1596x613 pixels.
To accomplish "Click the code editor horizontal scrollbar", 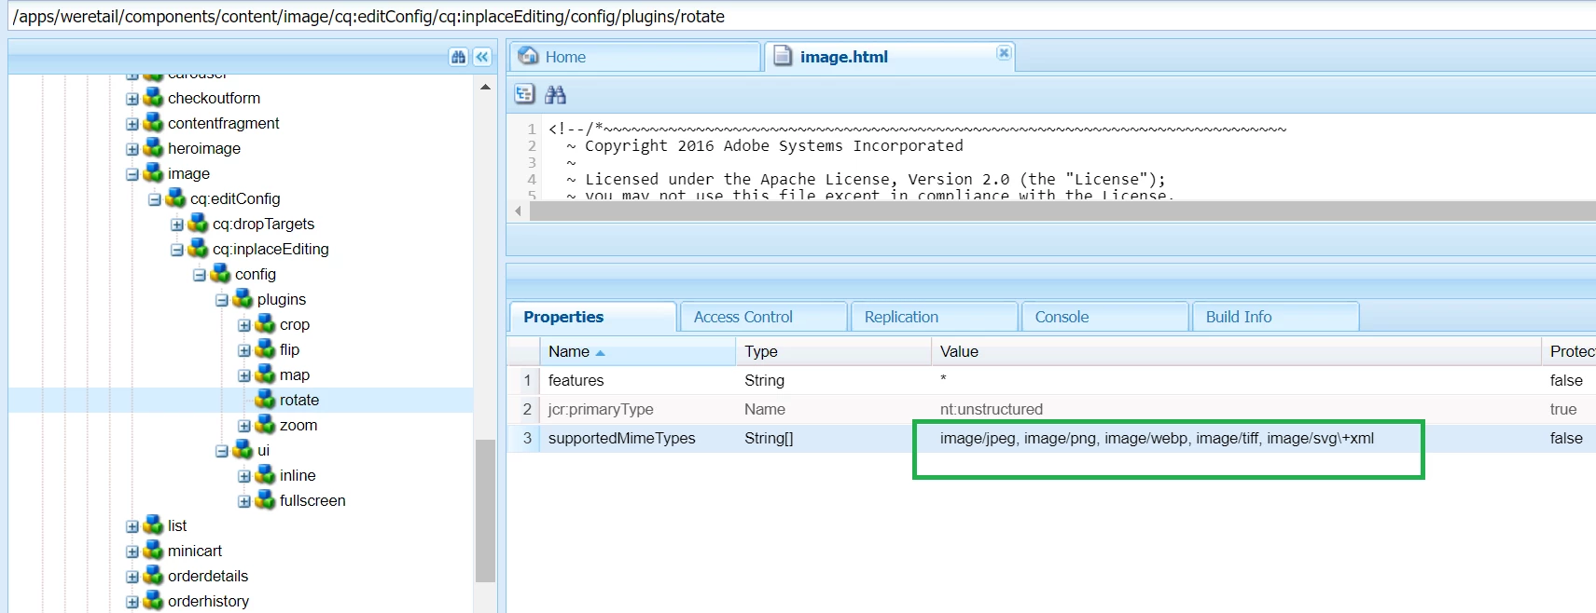I will tap(1062, 211).
